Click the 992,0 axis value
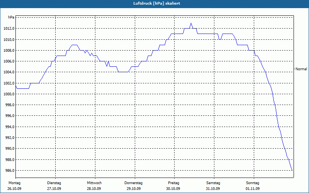Screen dimensions: 309x193 pyautogui.click(x=10, y=137)
